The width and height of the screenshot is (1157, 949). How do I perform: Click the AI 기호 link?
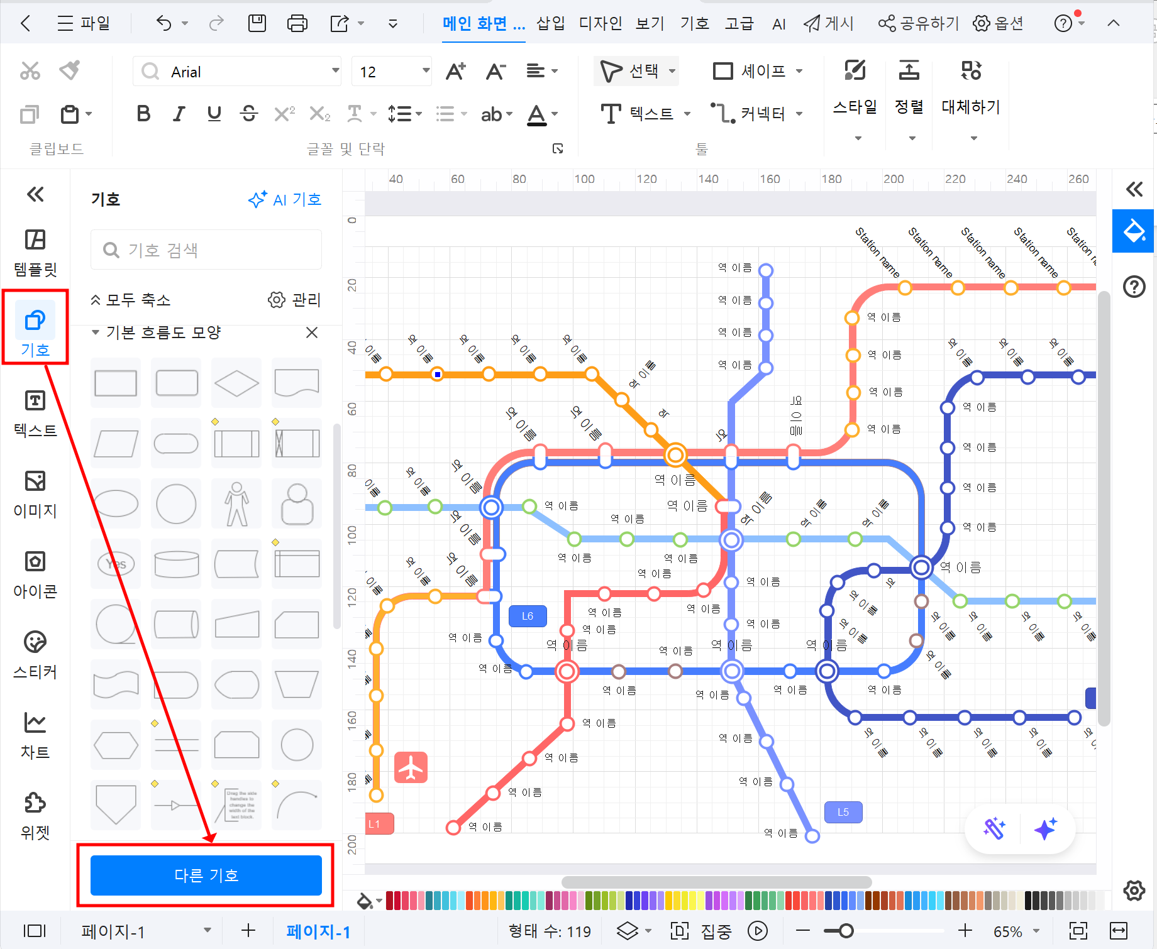(285, 200)
